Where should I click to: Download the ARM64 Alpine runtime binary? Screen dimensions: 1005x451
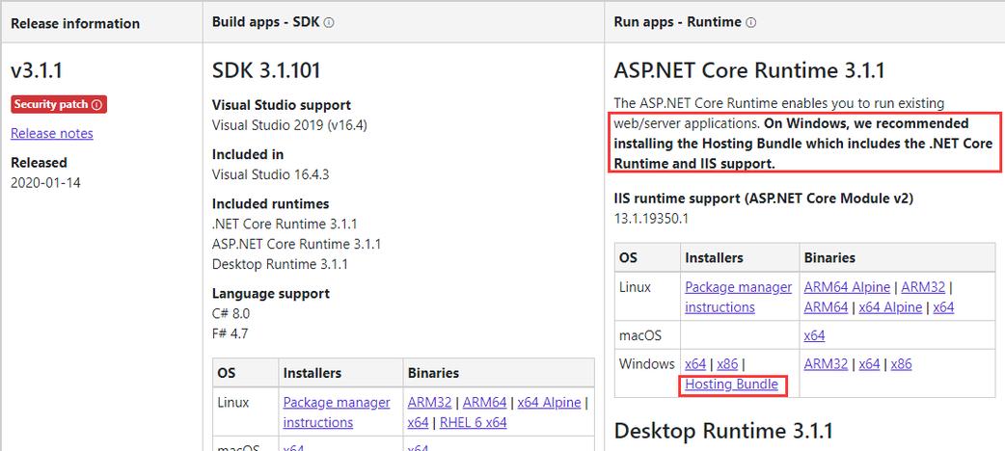coord(847,287)
